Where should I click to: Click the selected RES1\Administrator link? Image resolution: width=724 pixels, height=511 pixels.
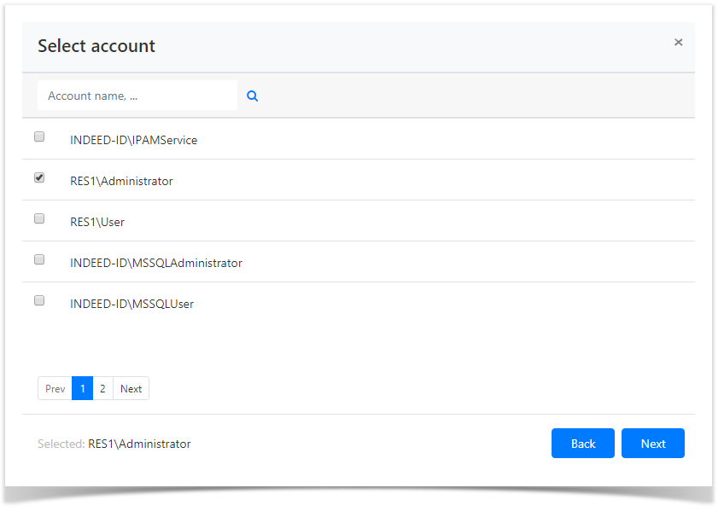click(139, 444)
